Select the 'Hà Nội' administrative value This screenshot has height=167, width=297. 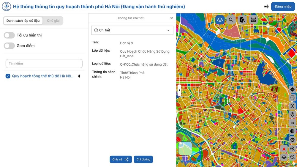125,77
